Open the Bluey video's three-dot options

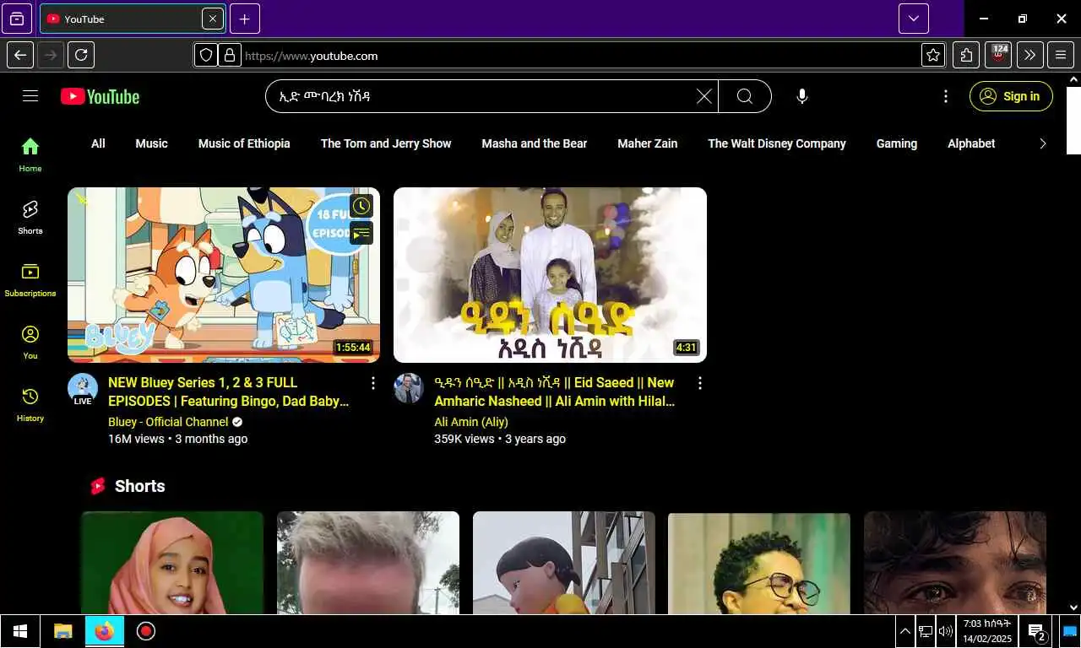pos(373,383)
